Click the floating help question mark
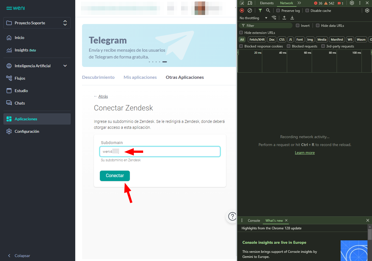 point(233,216)
